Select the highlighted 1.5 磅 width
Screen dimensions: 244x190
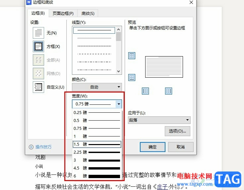97,144
